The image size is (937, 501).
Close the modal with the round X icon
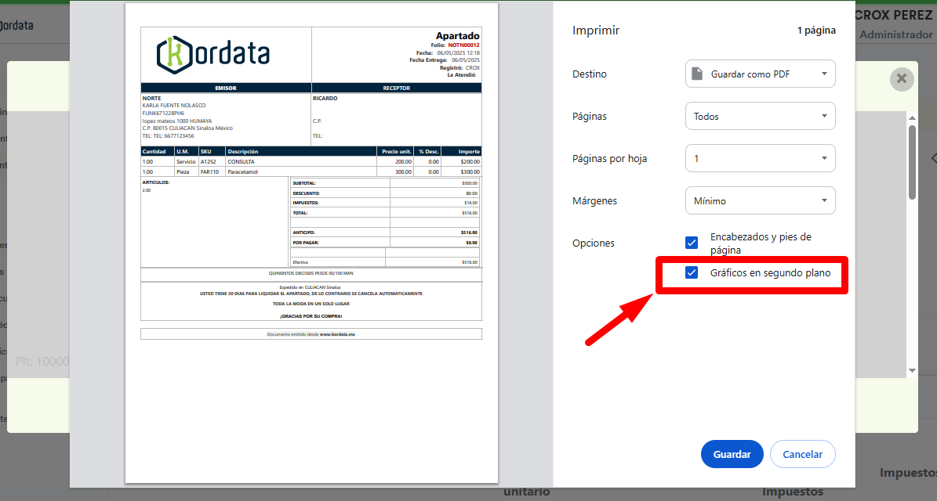tap(902, 79)
